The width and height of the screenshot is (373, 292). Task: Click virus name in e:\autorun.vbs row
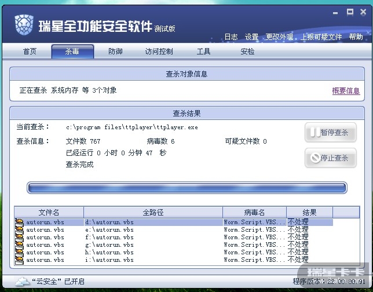[254, 230]
